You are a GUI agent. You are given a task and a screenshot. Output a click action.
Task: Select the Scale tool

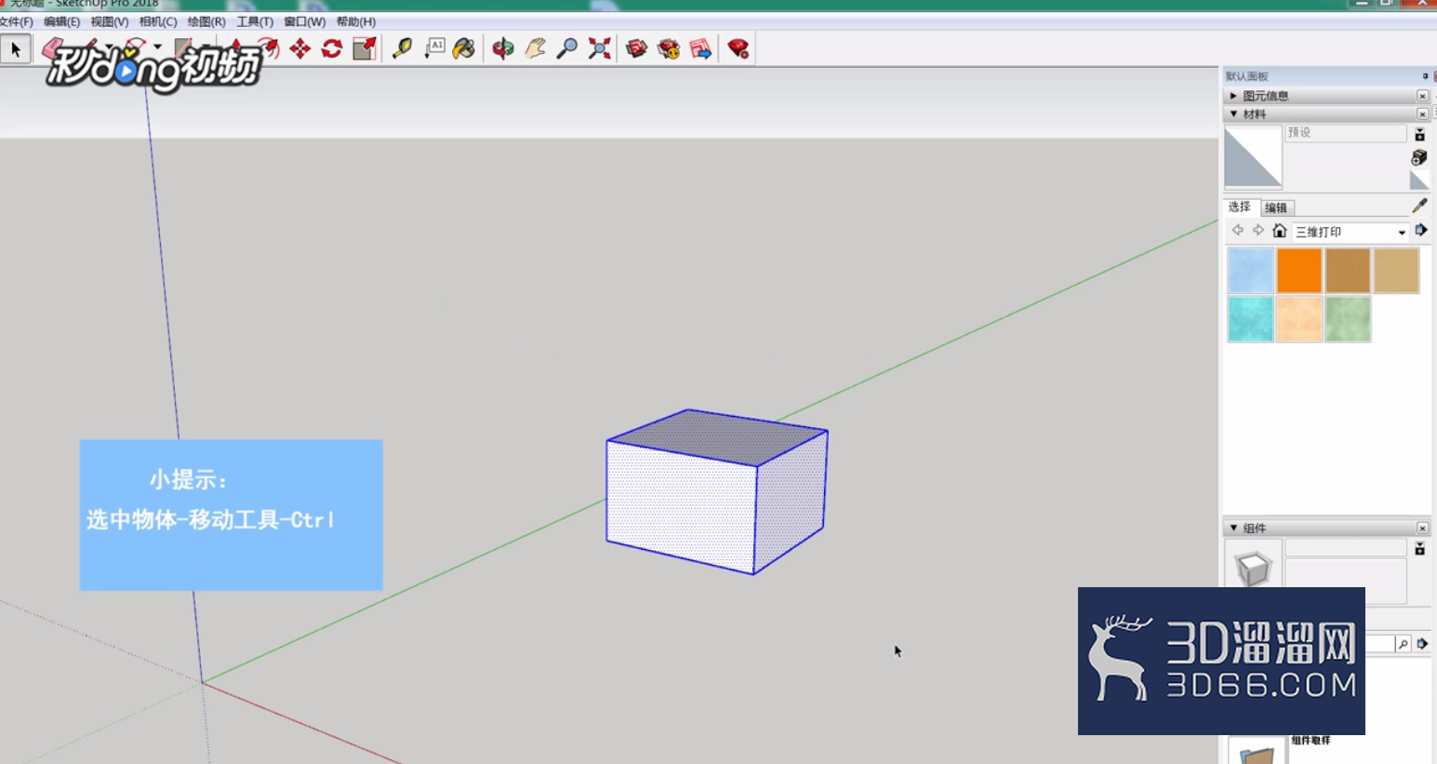[365, 49]
